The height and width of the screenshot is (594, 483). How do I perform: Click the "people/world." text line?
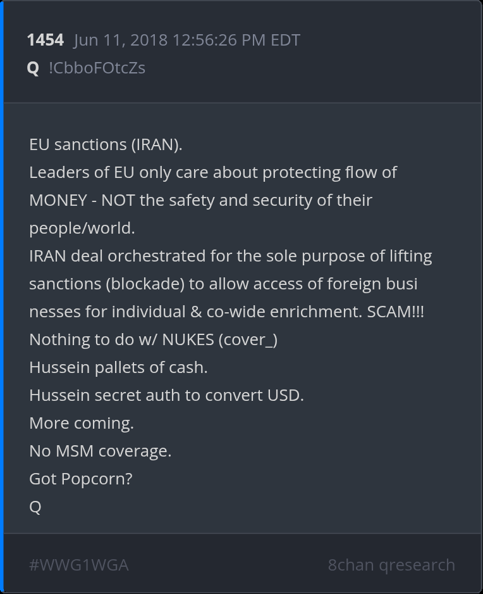[82, 228]
